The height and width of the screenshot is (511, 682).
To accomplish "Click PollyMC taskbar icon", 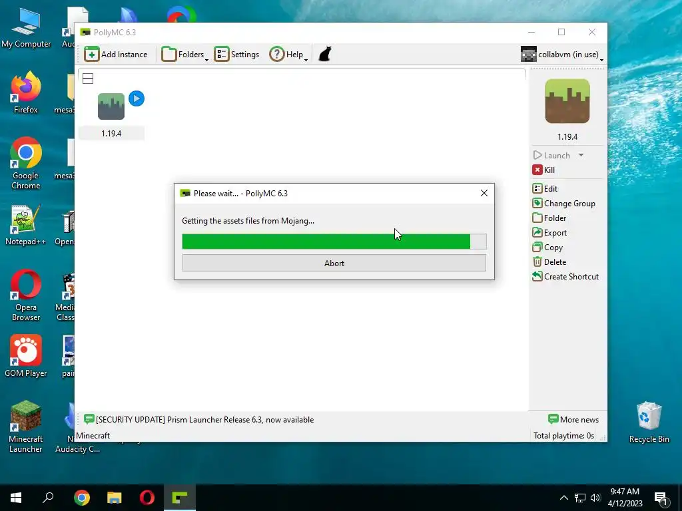I will (x=180, y=498).
